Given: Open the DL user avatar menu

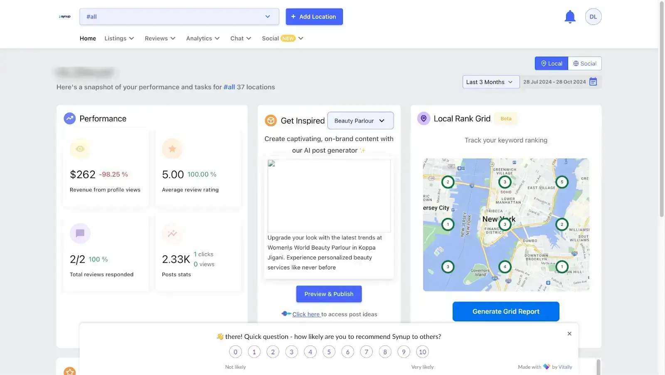Looking at the screenshot, I should [593, 17].
